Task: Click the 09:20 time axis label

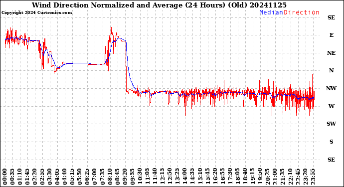Action: click(x=125, y=177)
